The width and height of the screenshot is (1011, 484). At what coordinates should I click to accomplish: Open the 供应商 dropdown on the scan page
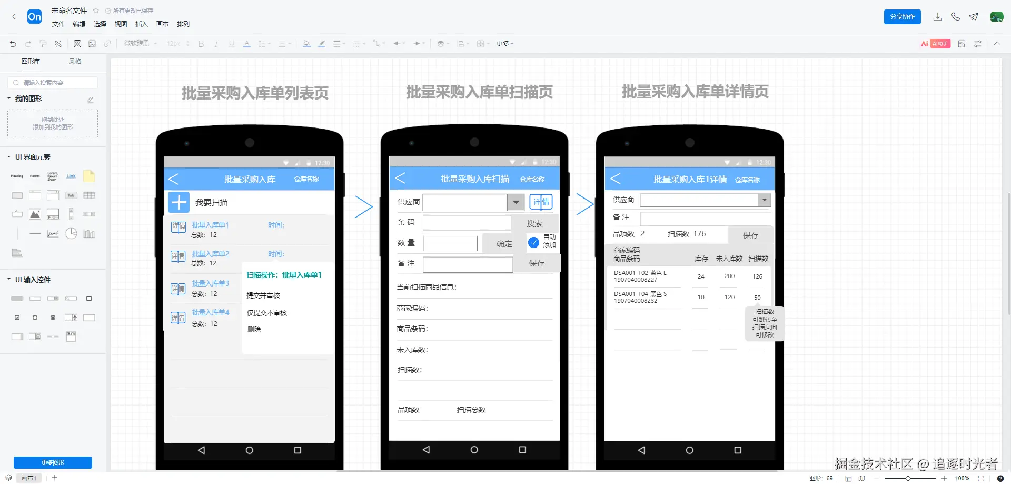pyautogui.click(x=516, y=202)
